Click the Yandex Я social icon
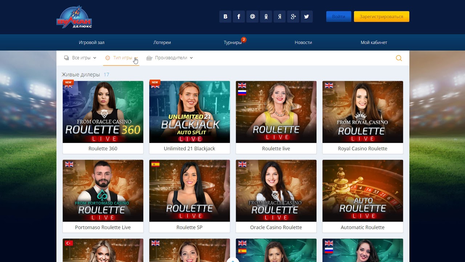Screen dimensions: 465x262 [279, 17]
